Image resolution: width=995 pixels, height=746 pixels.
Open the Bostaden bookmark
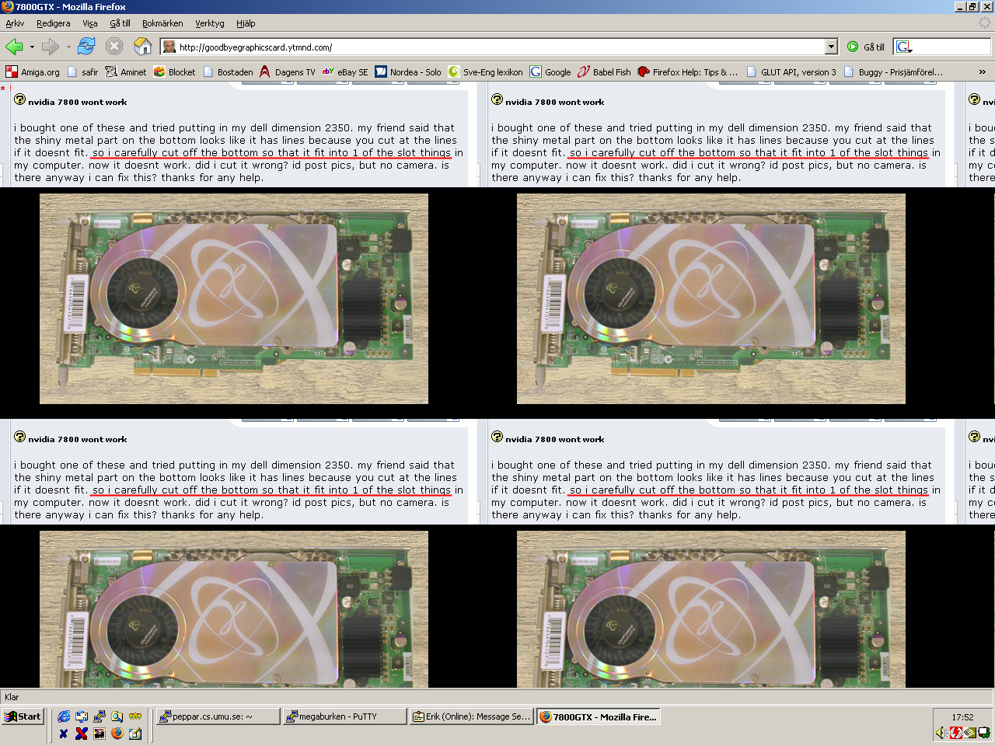click(x=228, y=71)
